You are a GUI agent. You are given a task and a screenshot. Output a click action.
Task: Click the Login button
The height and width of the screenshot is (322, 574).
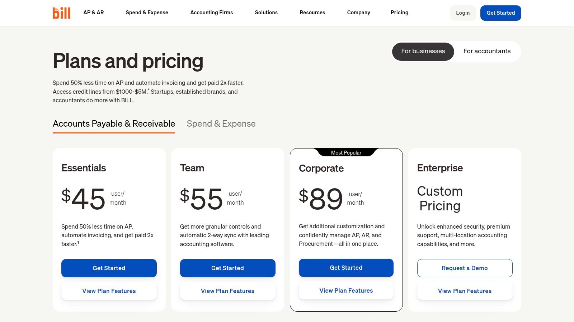pos(462,13)
